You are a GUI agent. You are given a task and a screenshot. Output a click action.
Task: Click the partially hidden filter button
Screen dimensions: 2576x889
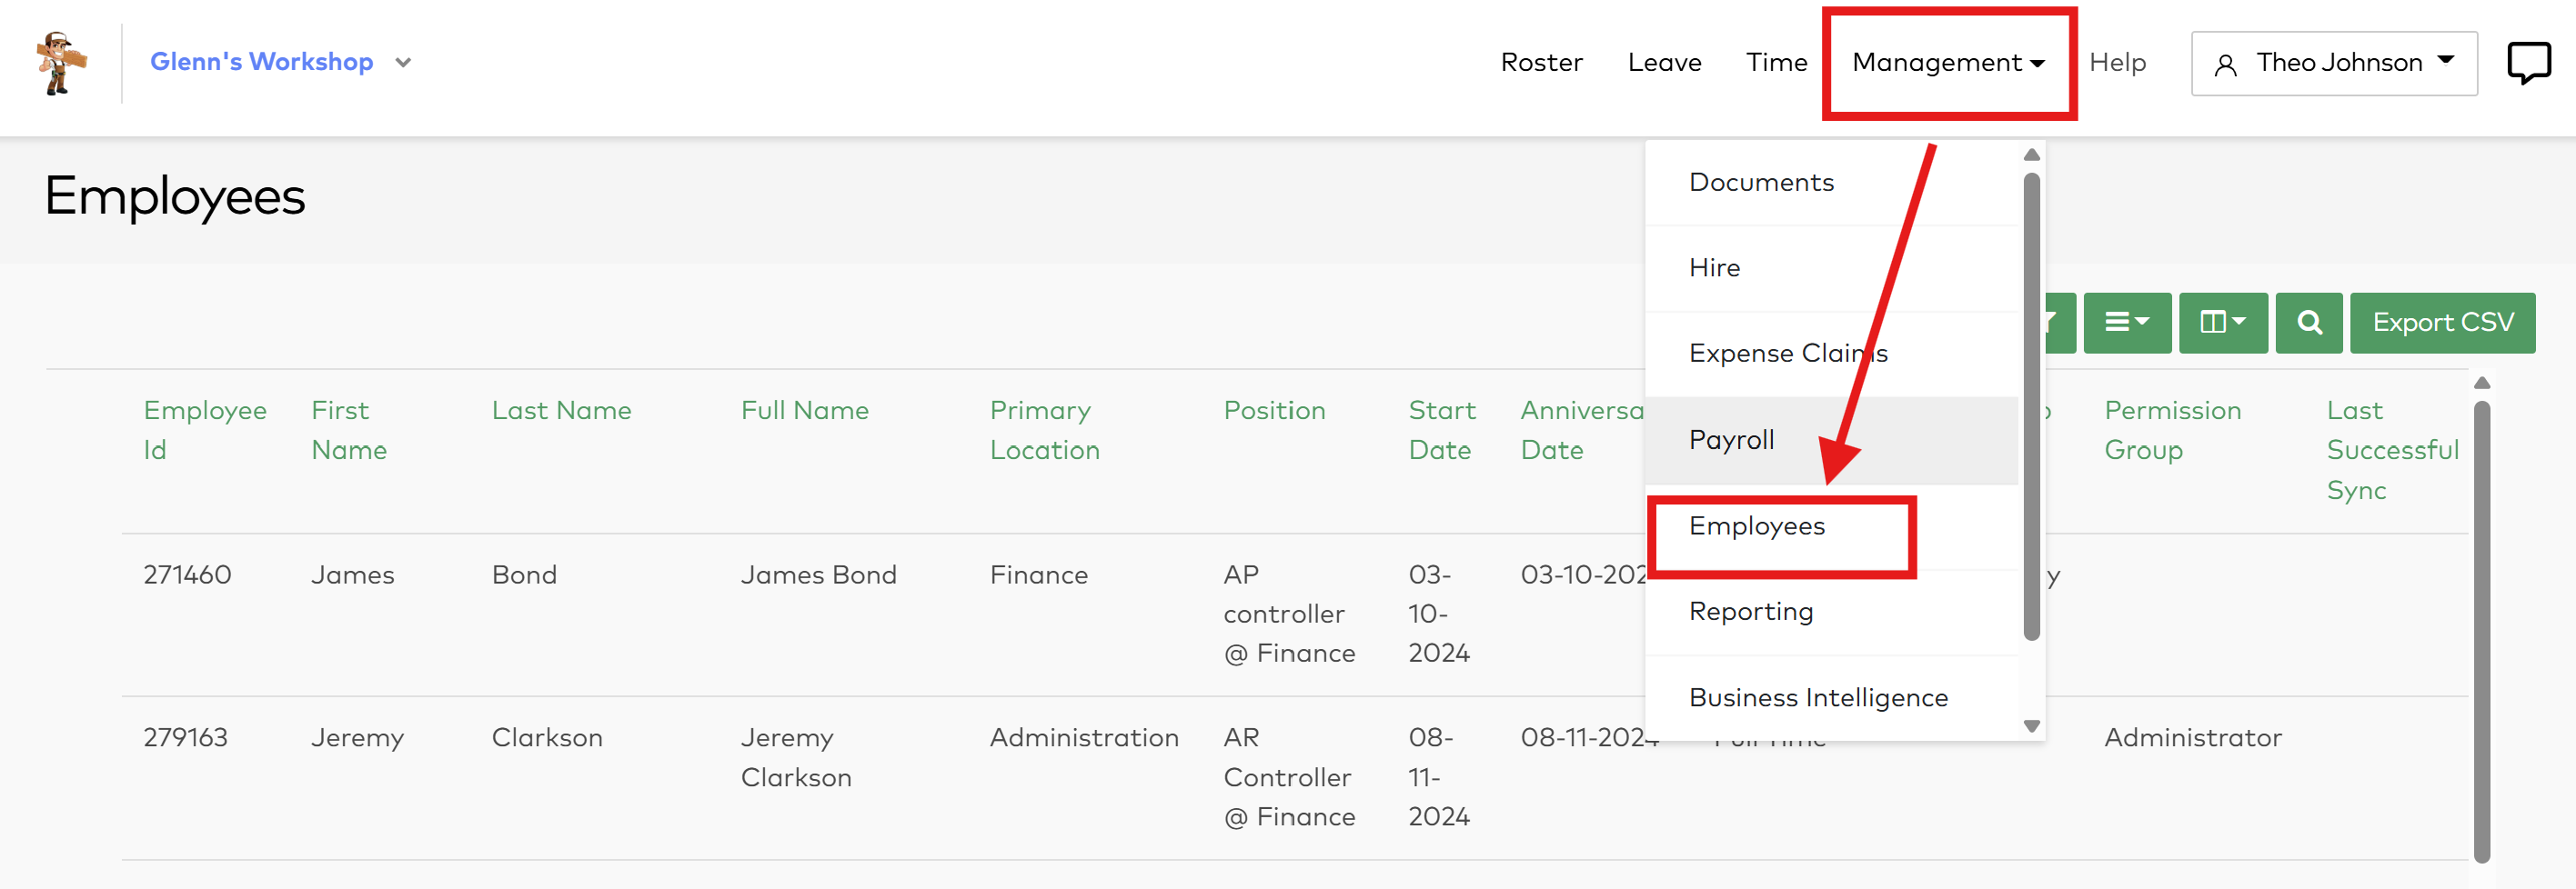(x=2060, y=323)
